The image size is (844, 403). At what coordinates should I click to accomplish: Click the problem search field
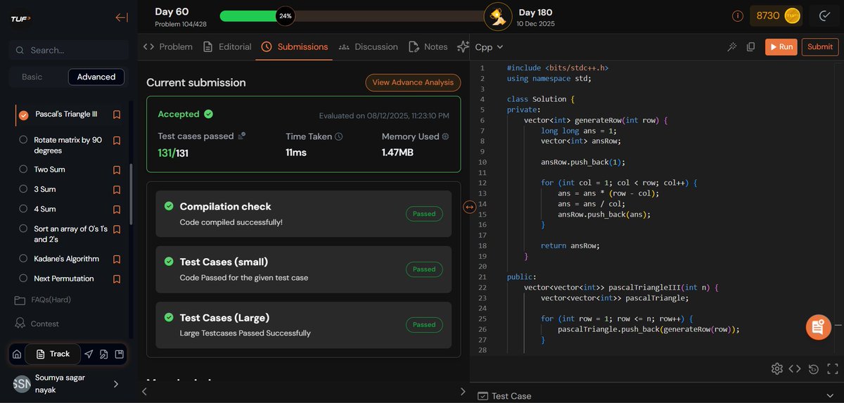click(67, 50)
